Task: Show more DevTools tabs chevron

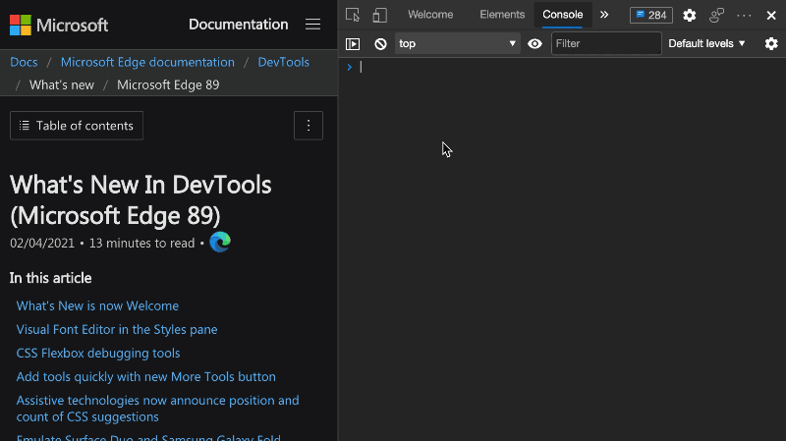Action: click(x=604, y=15)
